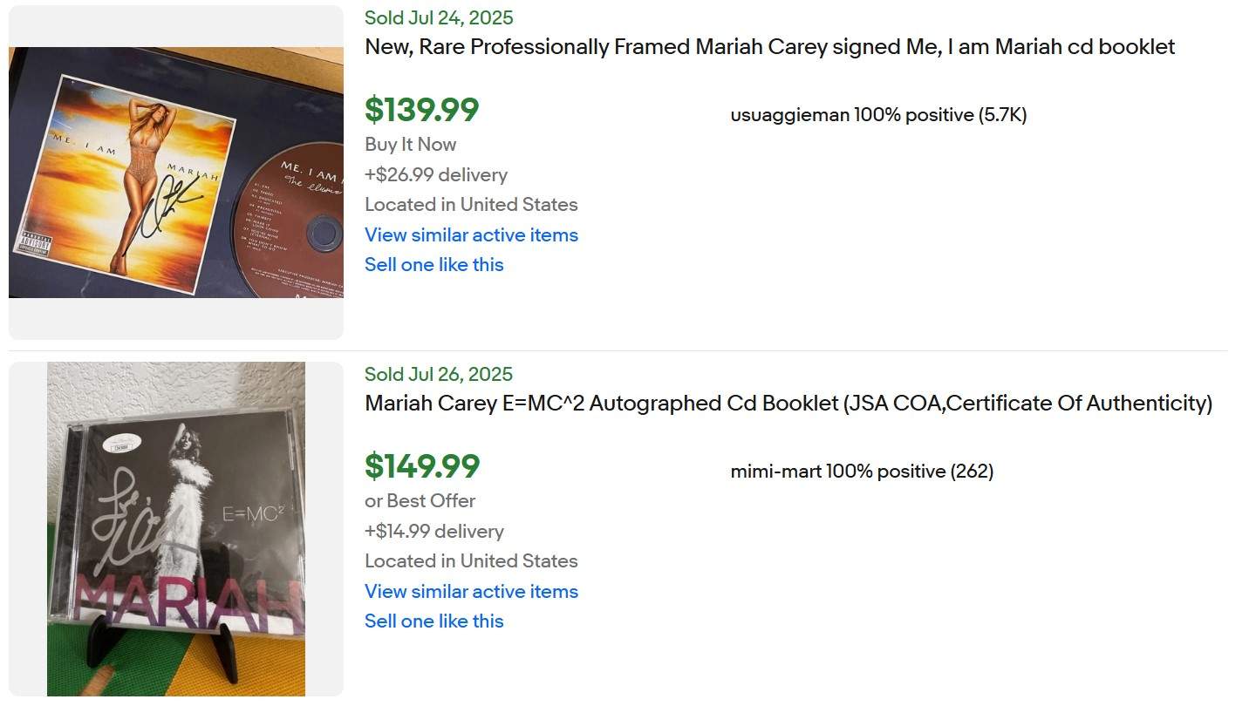
Task: Open the E=MC² autographed CD thumbnail
Action: coord(176,529)
